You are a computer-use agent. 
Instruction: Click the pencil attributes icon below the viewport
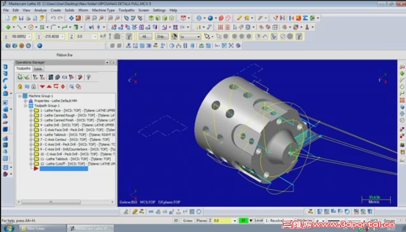click(135, 212)
